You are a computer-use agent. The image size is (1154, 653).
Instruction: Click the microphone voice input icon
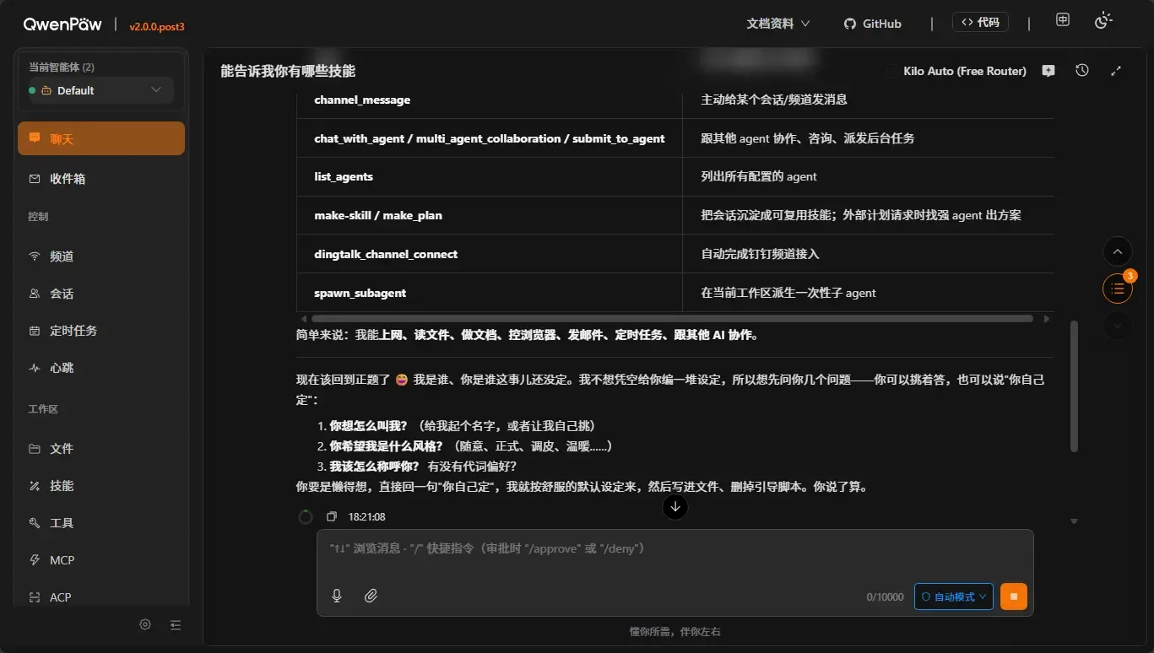pyautogui.click(x=337, y=596)
